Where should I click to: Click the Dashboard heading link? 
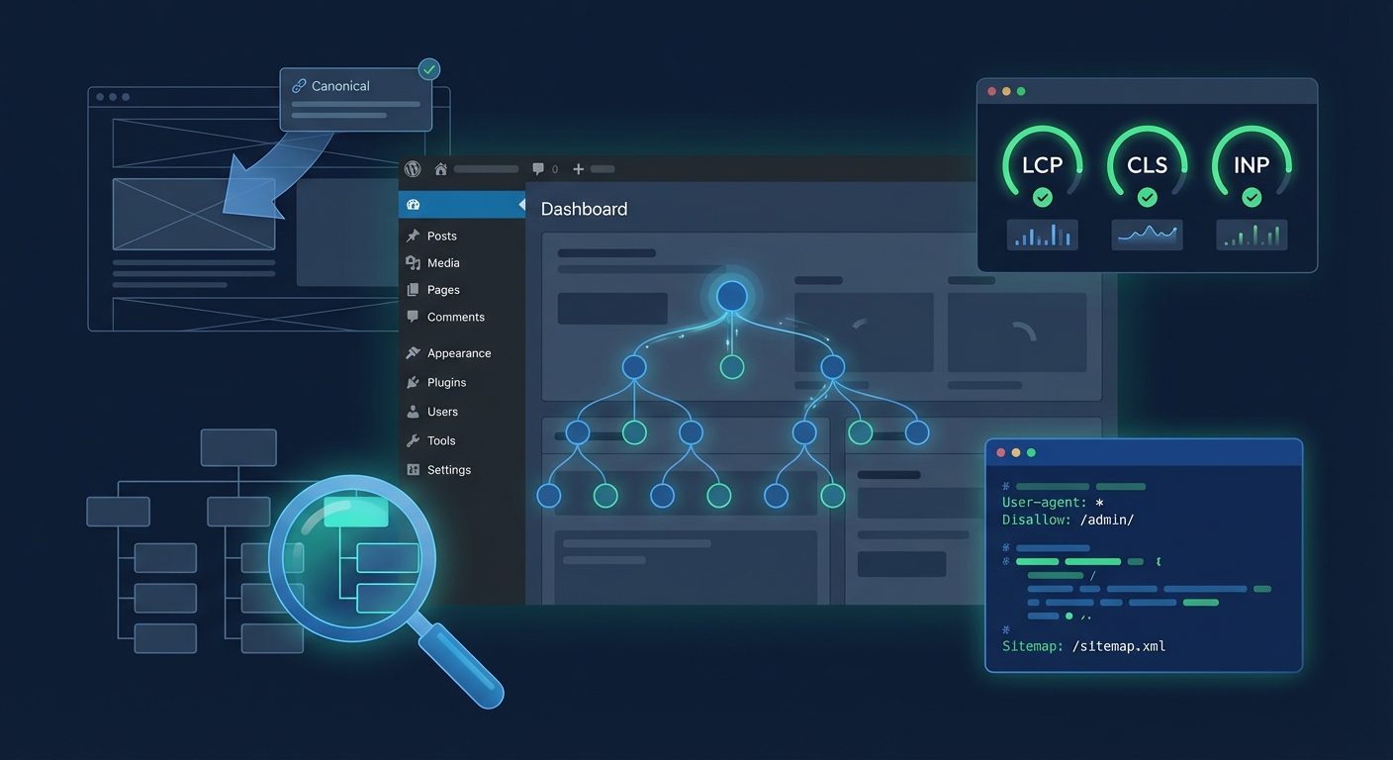coord(584,209)
